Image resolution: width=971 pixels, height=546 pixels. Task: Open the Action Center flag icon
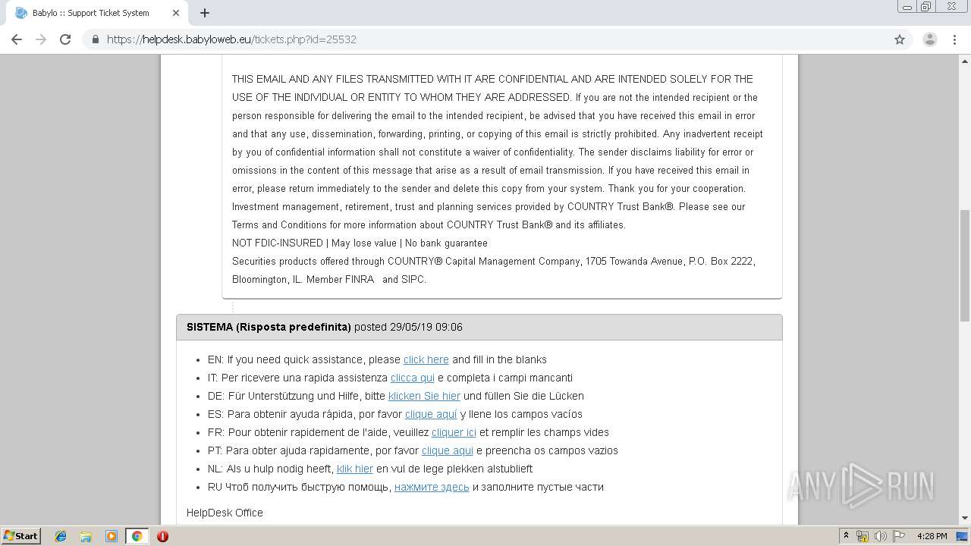click(899, 536)
